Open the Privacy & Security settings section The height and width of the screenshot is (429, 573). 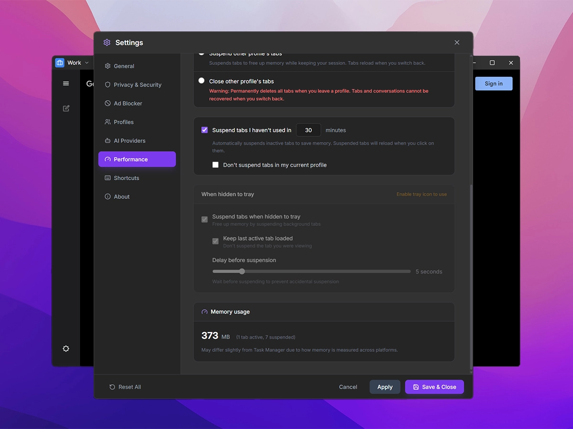pos(137,85)
